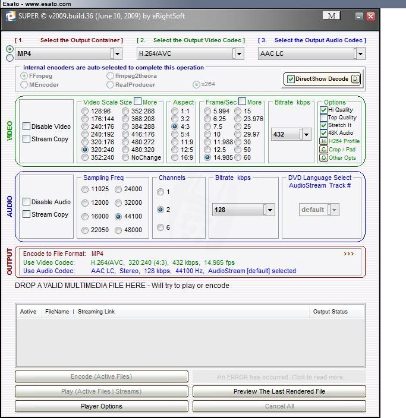Check the More box for Frame/Sec

tap(242, 102)
